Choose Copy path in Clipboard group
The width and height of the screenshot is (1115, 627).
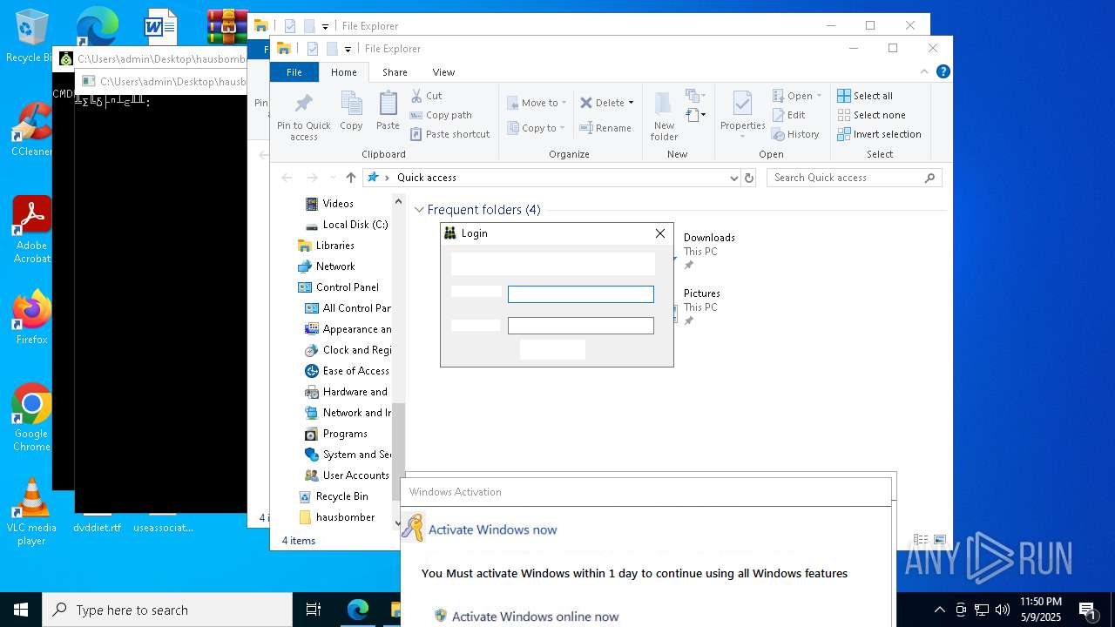pyautogui.click(x=441, y=115)
